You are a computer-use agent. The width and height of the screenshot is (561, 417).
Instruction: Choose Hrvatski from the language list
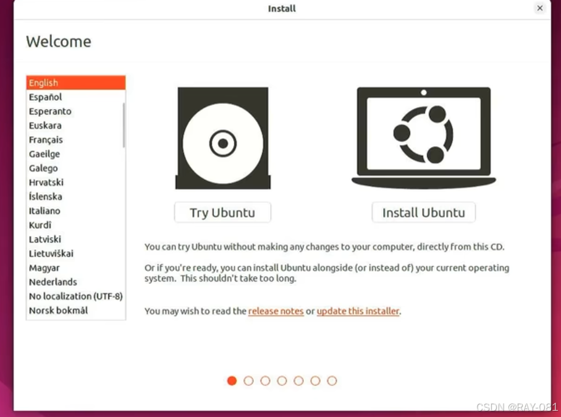click(x=46, y=183)
